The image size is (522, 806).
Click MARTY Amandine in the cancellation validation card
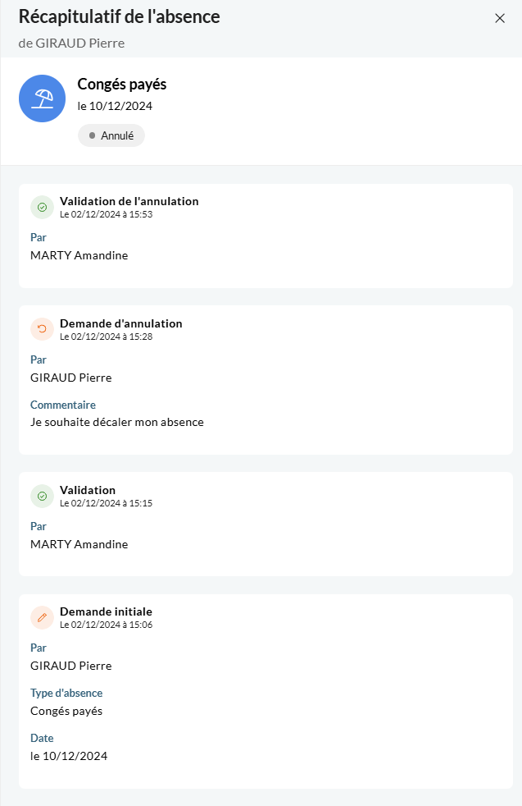79,255
